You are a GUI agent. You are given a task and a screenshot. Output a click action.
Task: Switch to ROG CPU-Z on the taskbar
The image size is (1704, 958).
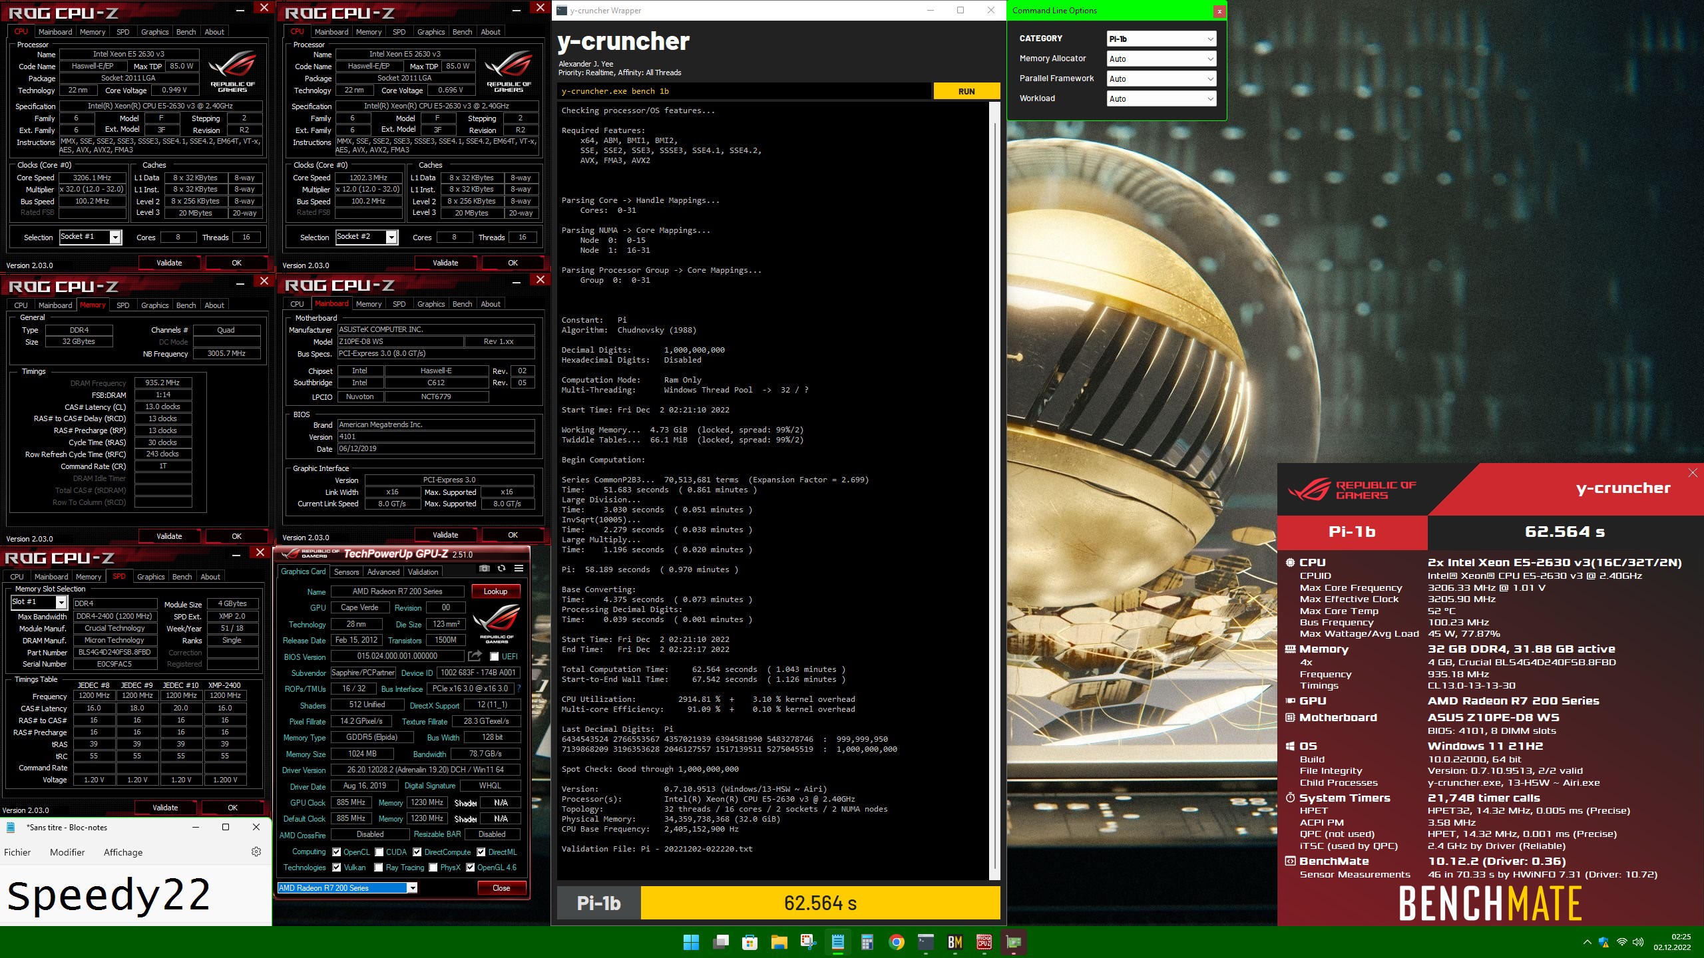[x=984, y=942]
